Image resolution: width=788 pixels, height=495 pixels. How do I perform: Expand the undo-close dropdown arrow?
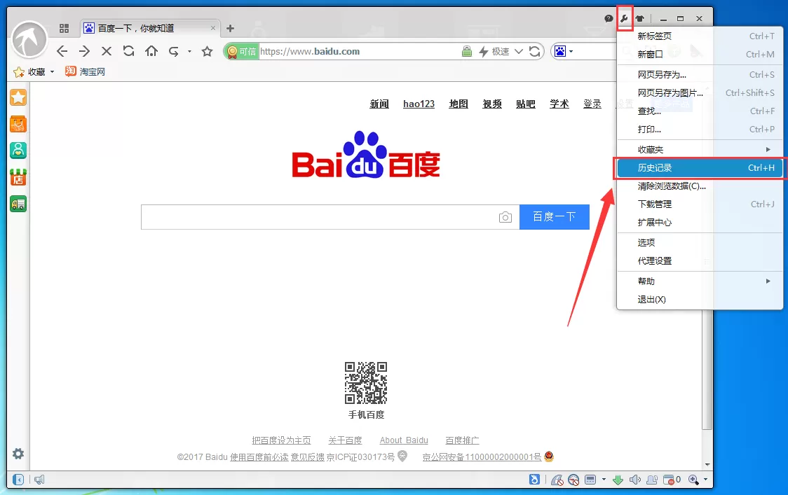point(189,51)
